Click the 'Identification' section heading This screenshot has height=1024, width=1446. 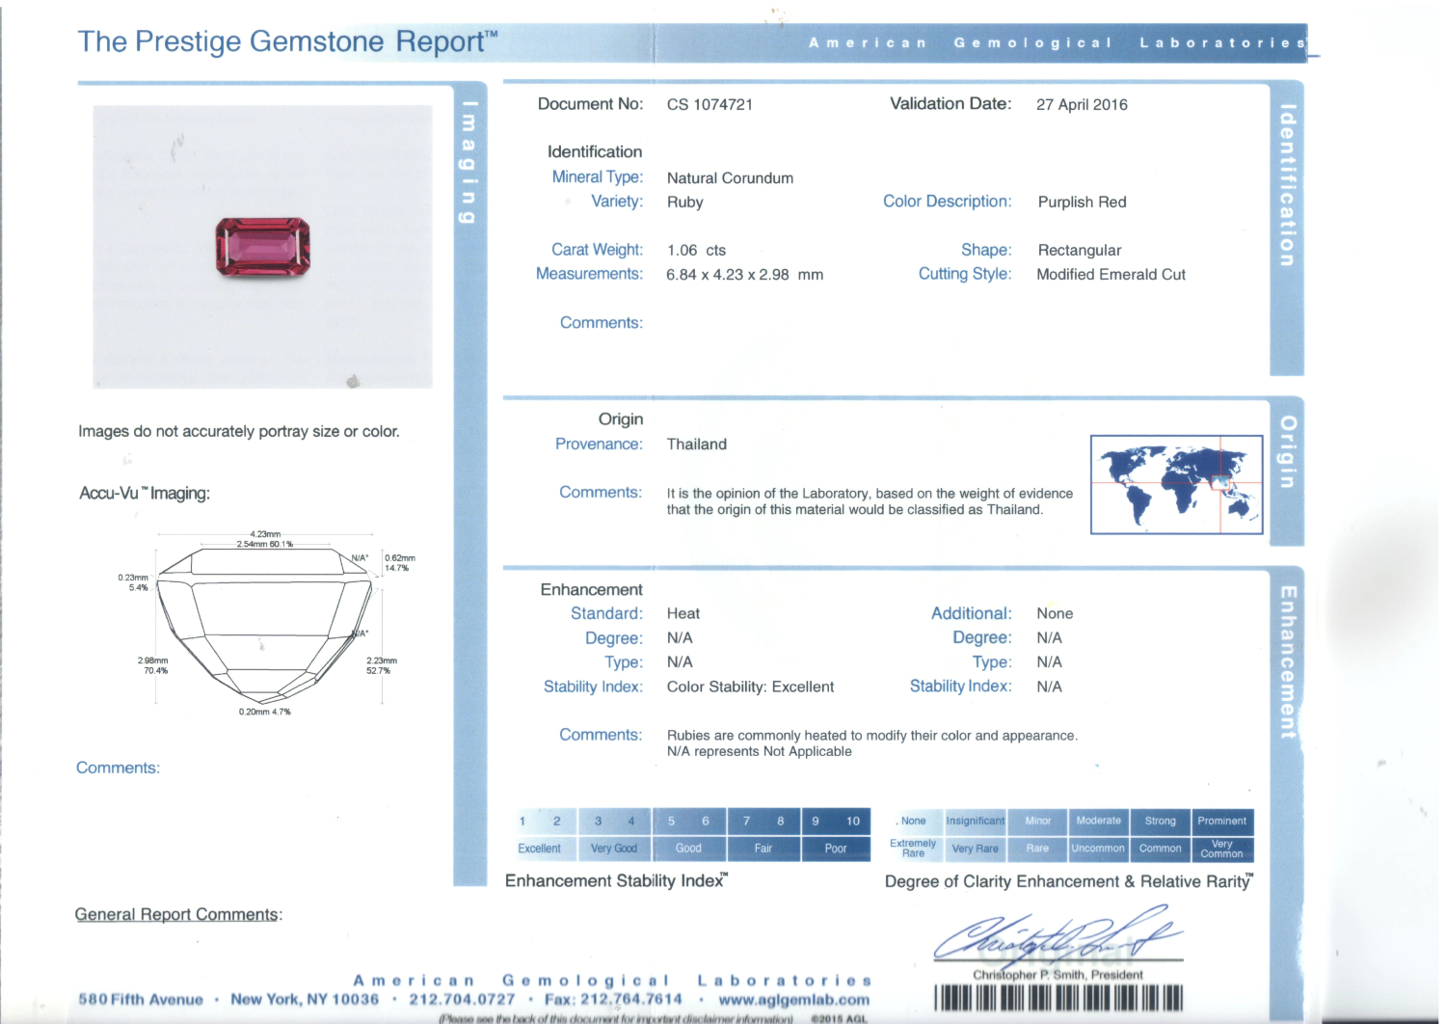[x=595, y=152]
